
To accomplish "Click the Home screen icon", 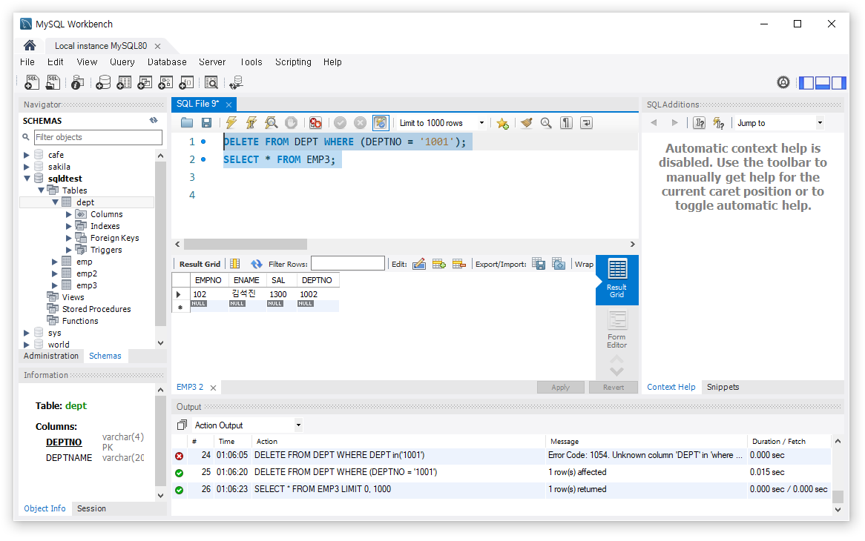I will 30,45.
